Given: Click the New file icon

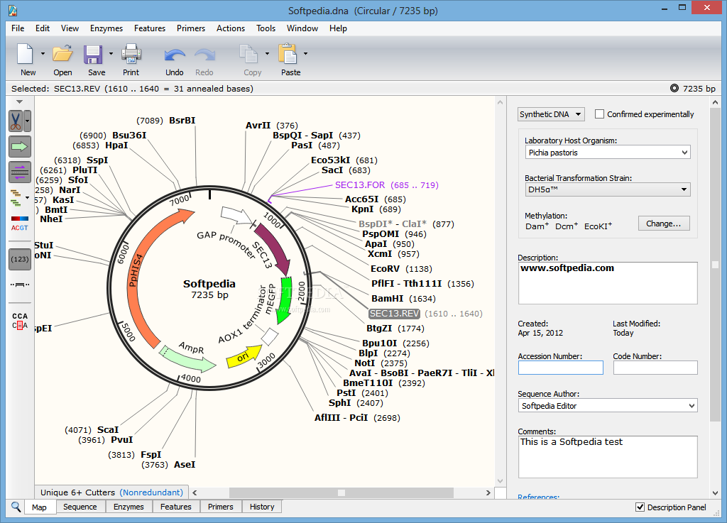Looking at the screenshot, I should pyautogui.click(x=25, y=54).
